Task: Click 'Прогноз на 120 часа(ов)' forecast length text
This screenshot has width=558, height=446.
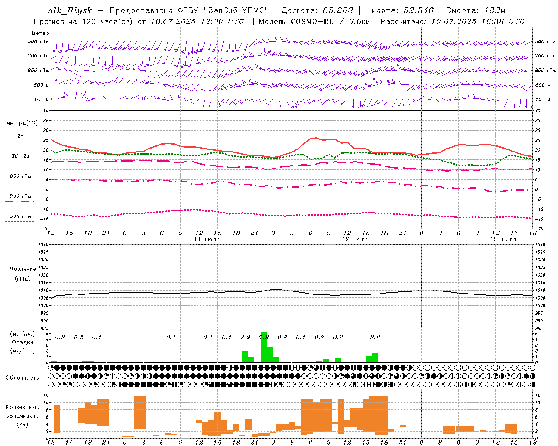Action: tap(84, 21)
